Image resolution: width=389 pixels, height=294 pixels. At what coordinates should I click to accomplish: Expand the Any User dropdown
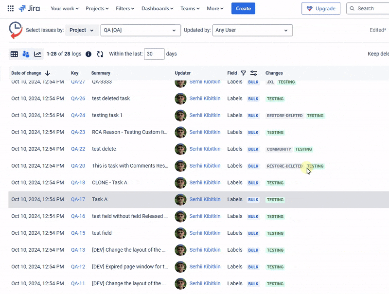coord(252,30)
